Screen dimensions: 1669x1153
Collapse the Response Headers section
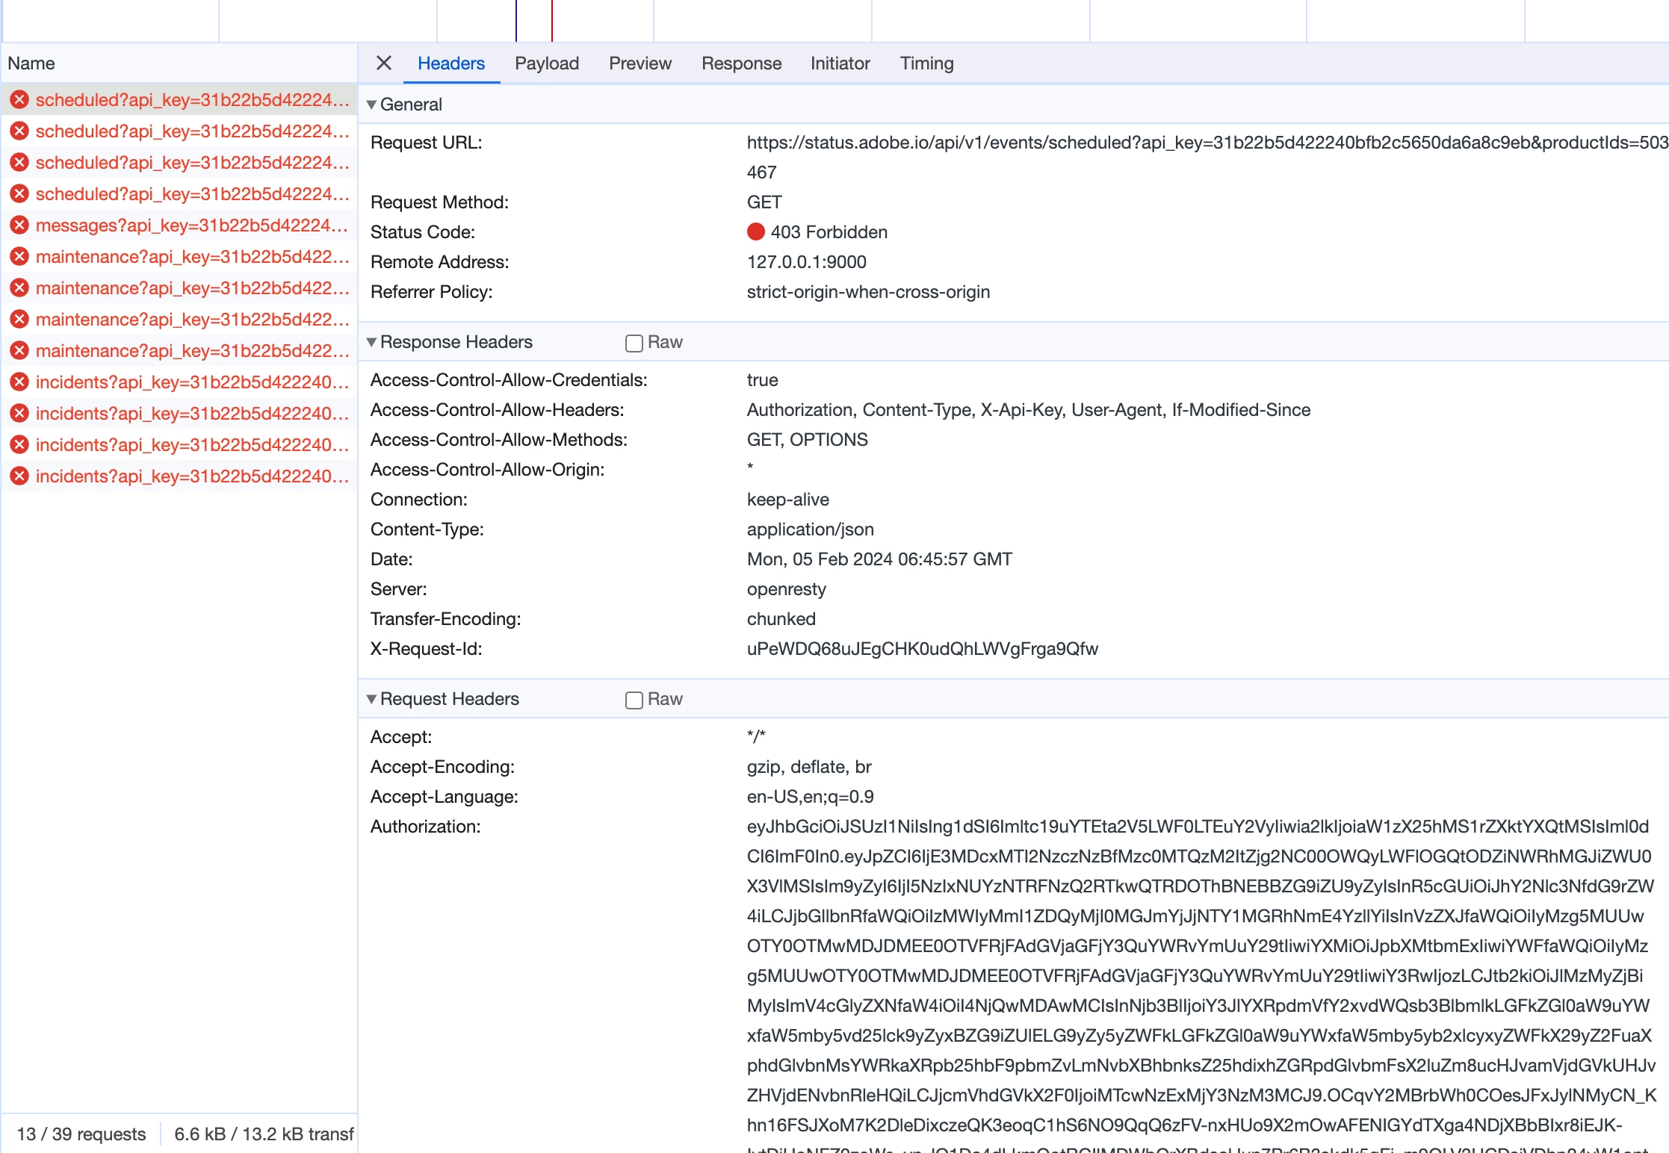click(371, 342)
